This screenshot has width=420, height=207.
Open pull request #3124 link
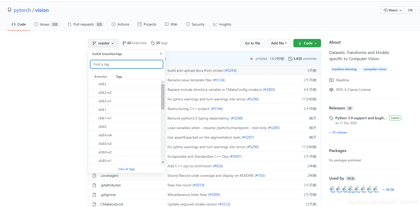219,80
